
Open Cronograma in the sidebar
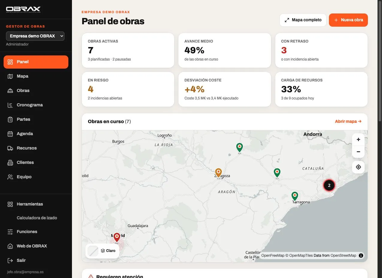click(36, 105)
